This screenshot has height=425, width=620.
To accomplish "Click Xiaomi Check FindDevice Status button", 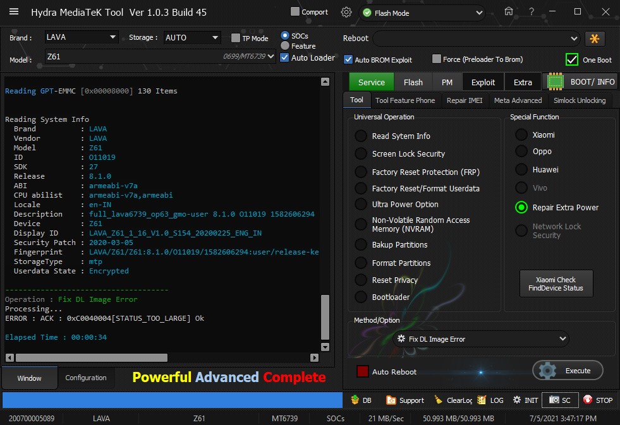I will [x=556, y=284].
